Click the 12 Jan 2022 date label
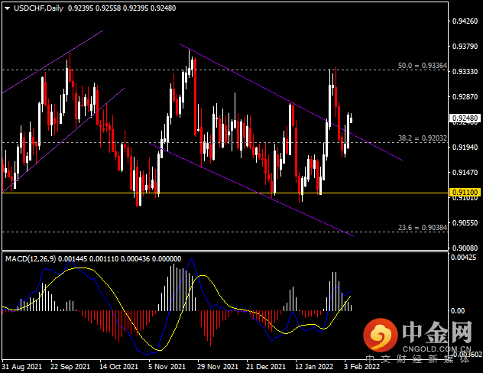Screen dimensions: 483x373 [x=314, y=367]
